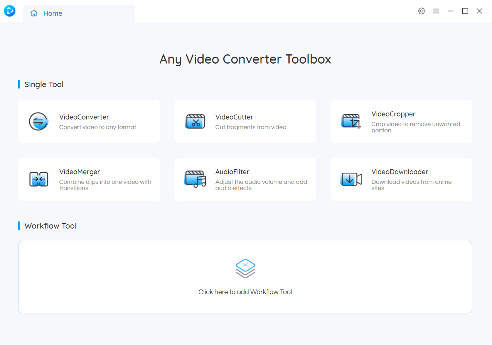Click 'Click here to add Workflow Tool'
Viewport: 492px width, 345px height.
(245, 292)
